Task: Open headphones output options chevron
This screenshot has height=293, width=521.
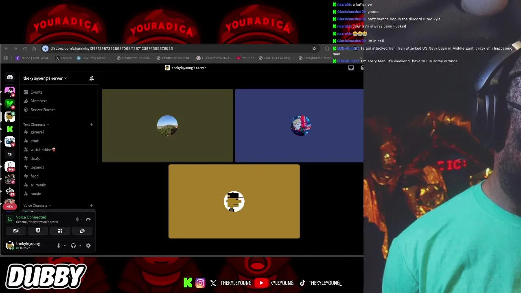Action: click(x=79, y=246)
